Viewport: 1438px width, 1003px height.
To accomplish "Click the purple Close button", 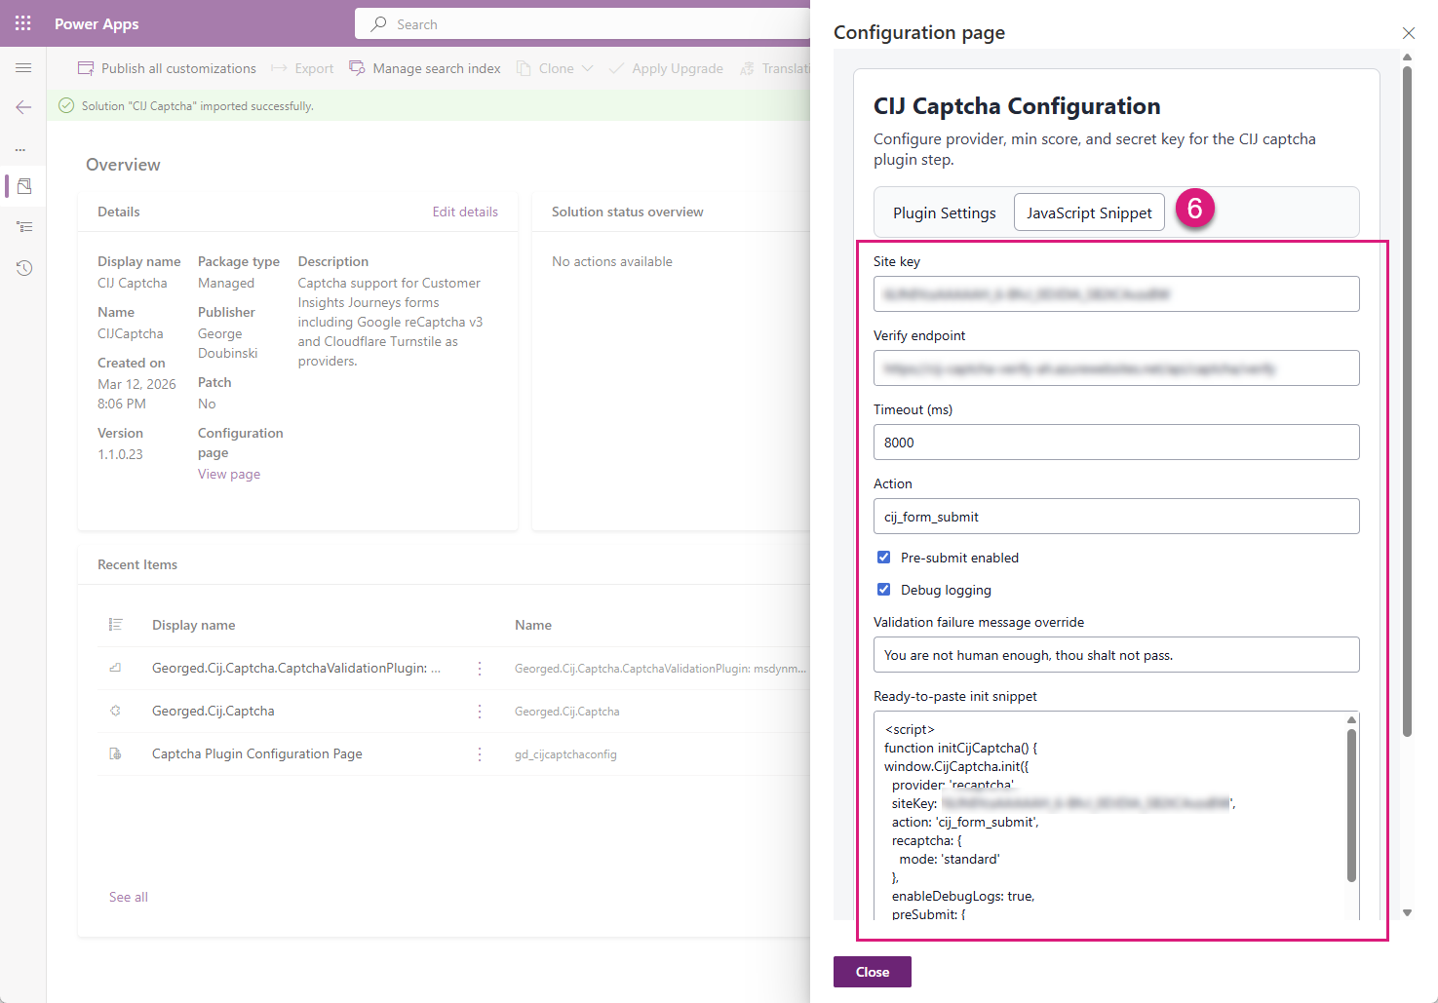I will click(873, 972).
